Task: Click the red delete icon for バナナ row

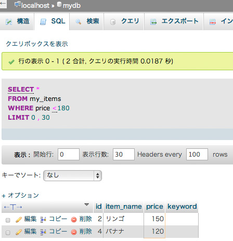Action: (74, 232)
